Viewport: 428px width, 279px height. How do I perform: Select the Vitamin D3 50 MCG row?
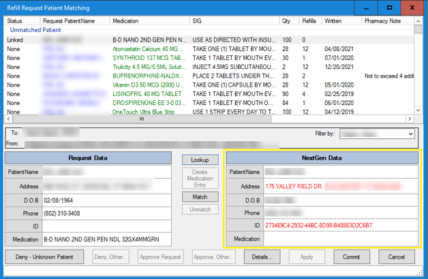209,85
